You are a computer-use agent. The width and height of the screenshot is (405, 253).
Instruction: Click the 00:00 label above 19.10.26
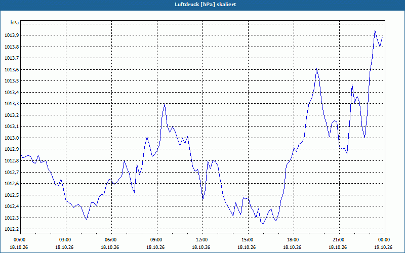point(385,240)
